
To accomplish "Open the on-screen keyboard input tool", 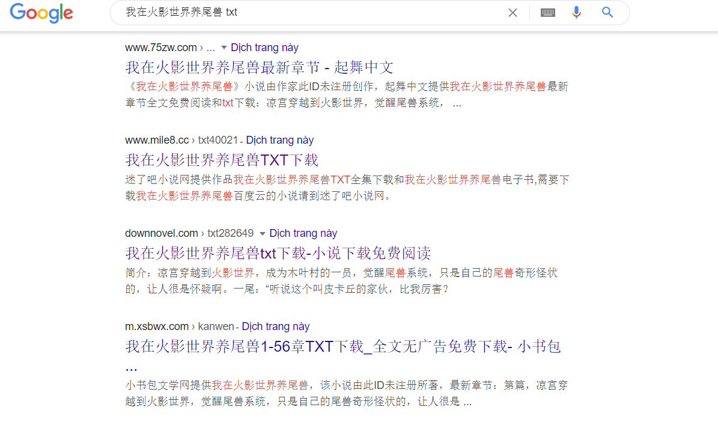I will click(x=547, y=13).
